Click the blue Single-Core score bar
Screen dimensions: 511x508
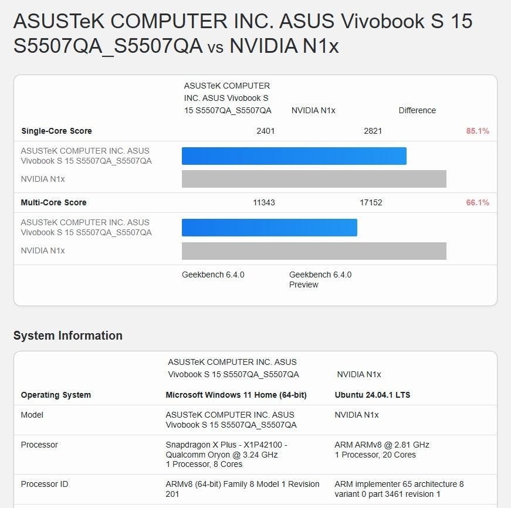[294, 156]
